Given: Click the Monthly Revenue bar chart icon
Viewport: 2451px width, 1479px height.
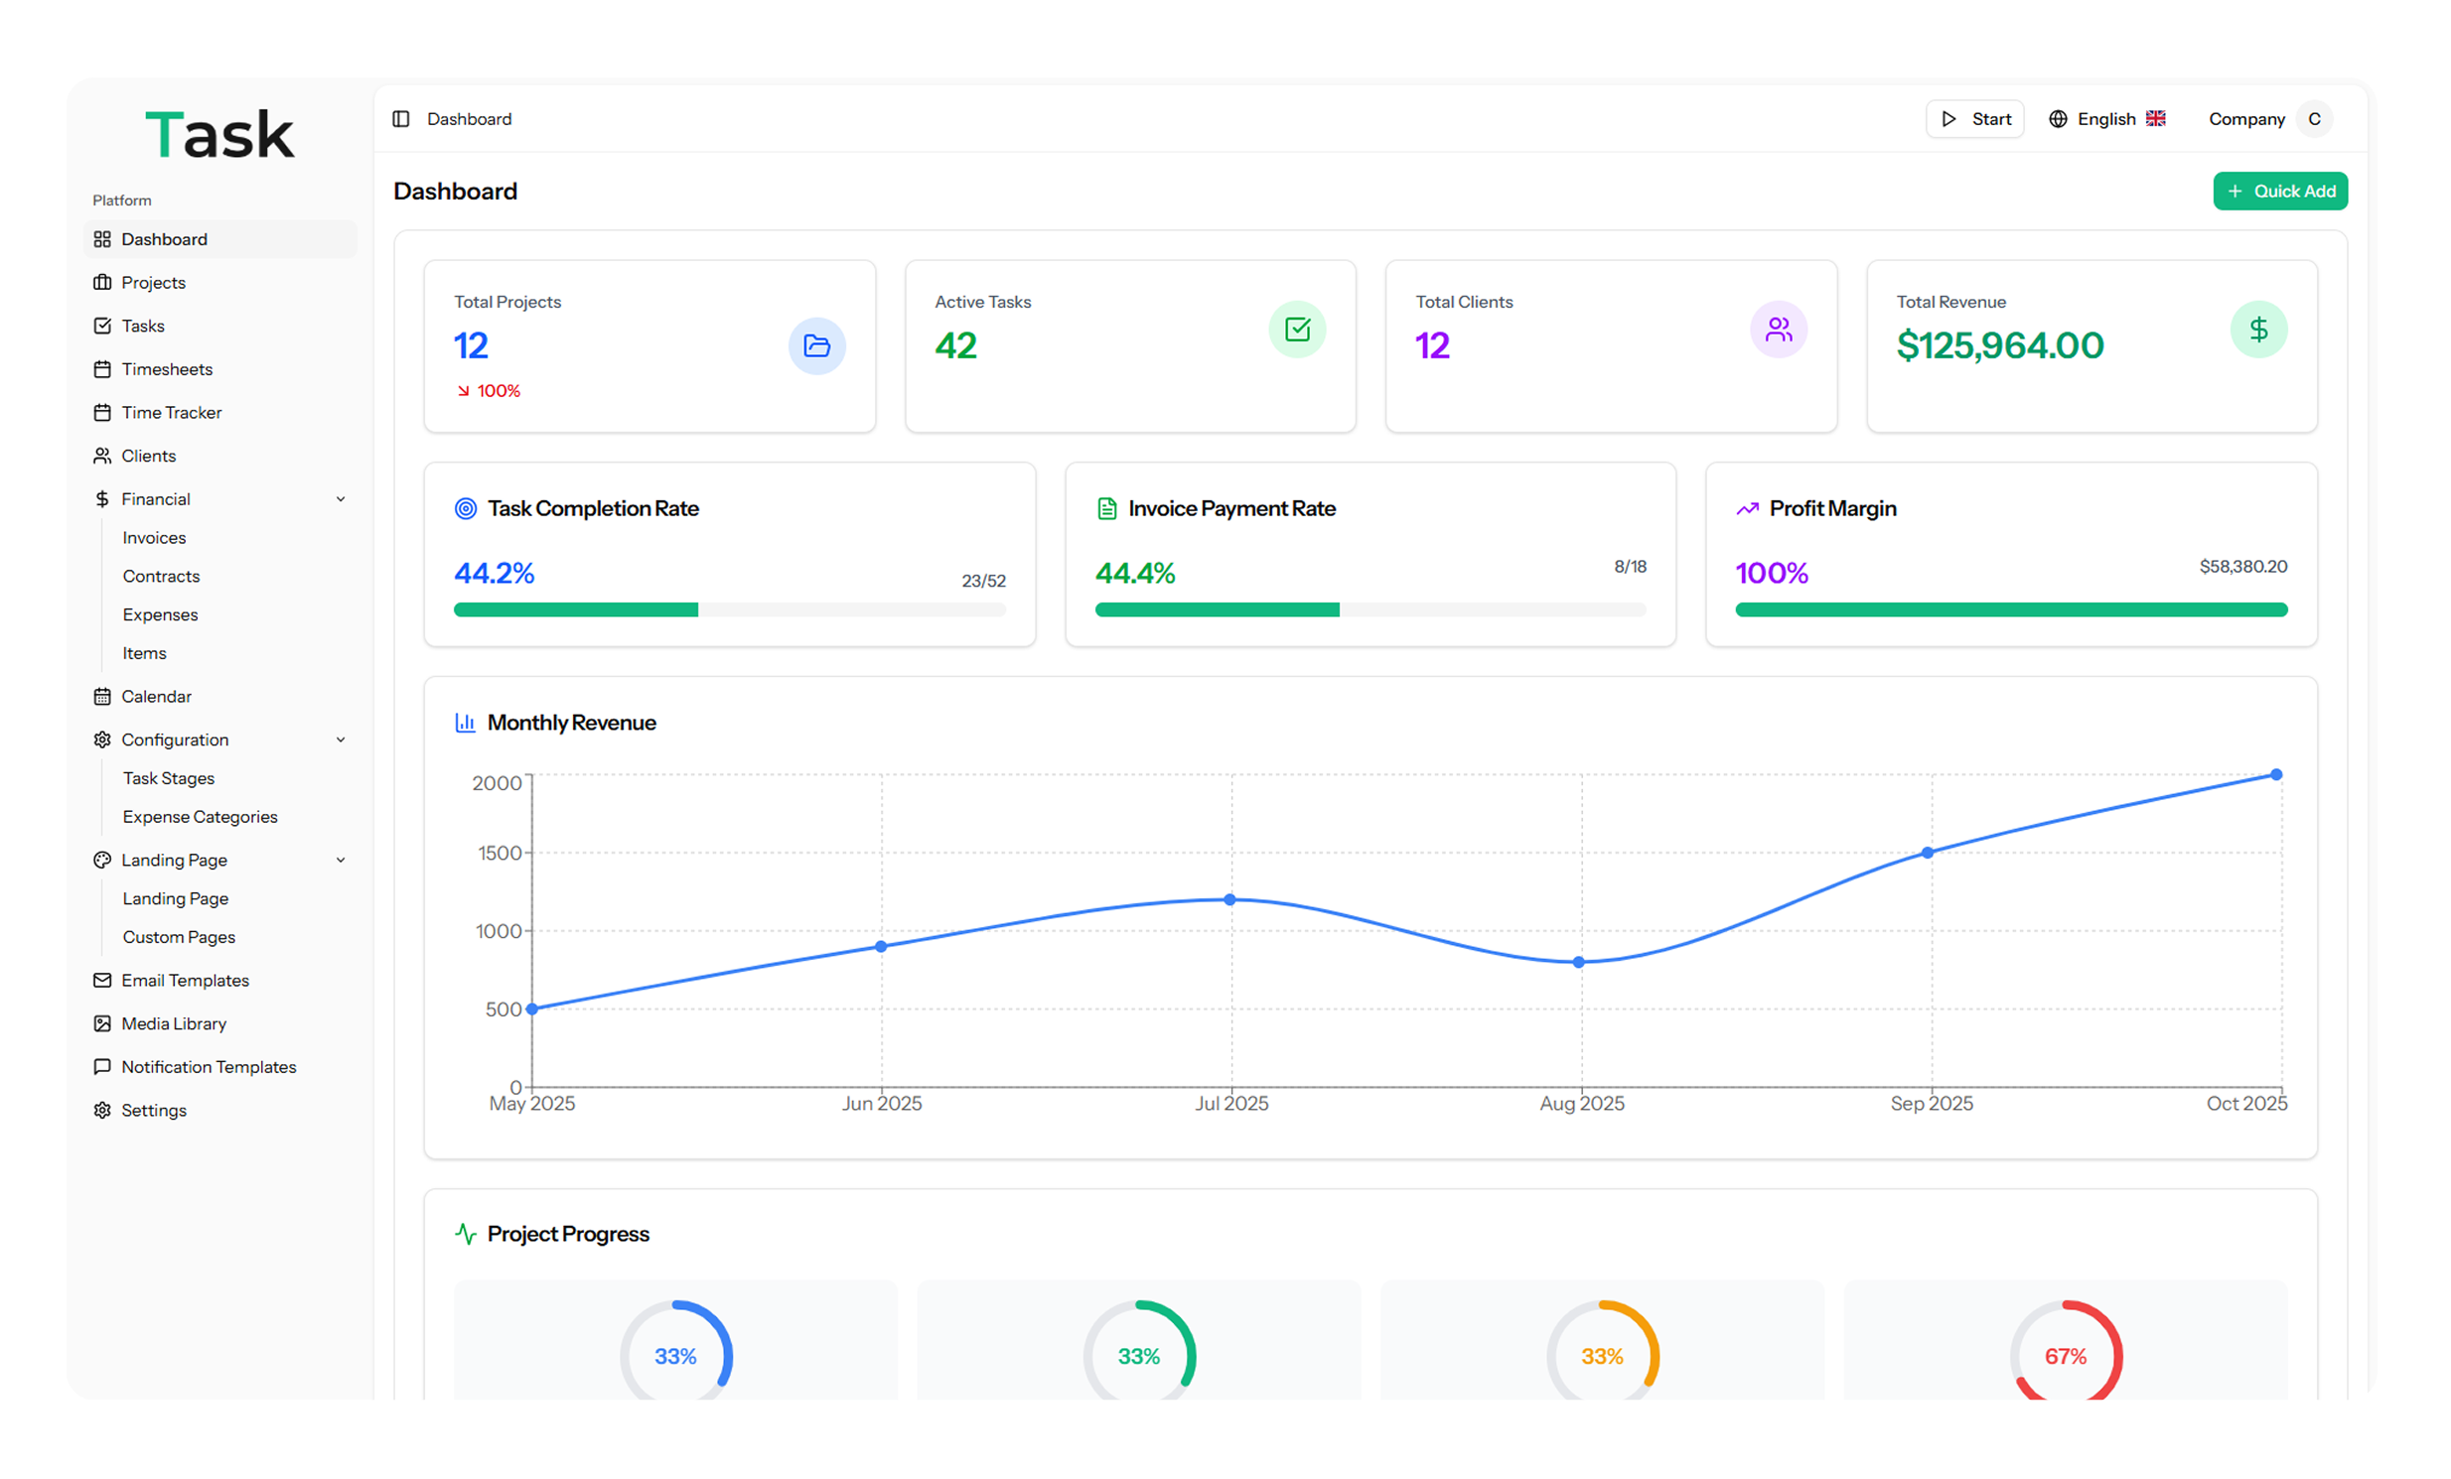Looking at the screenshot, I should (465, 723).
